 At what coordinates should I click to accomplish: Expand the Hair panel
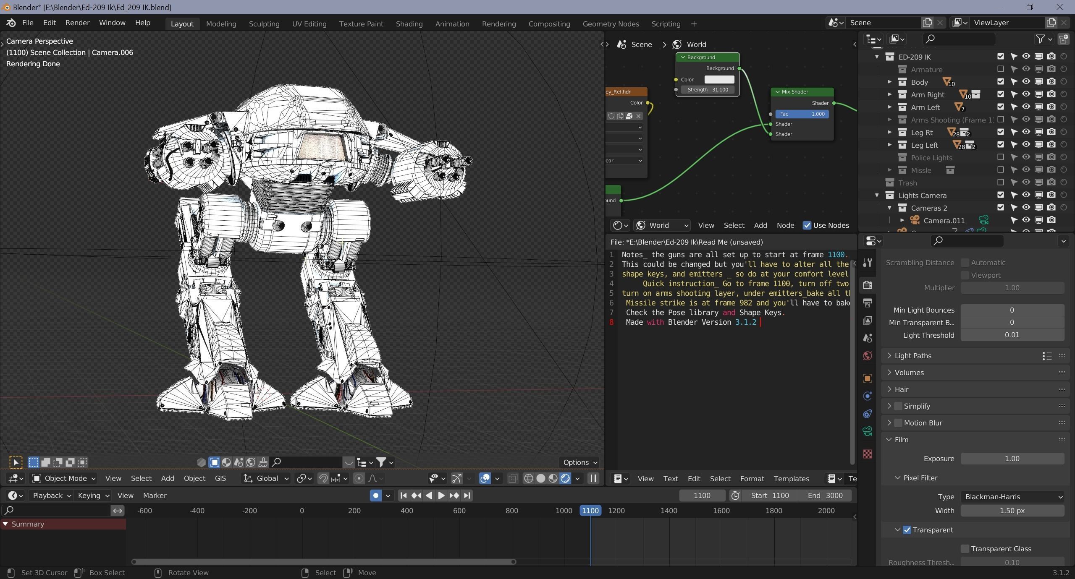[889, 389]
